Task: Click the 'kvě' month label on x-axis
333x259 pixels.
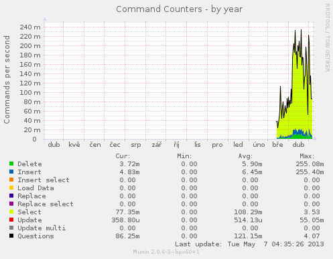Action: pyautogui.click(x=74, y=145)
